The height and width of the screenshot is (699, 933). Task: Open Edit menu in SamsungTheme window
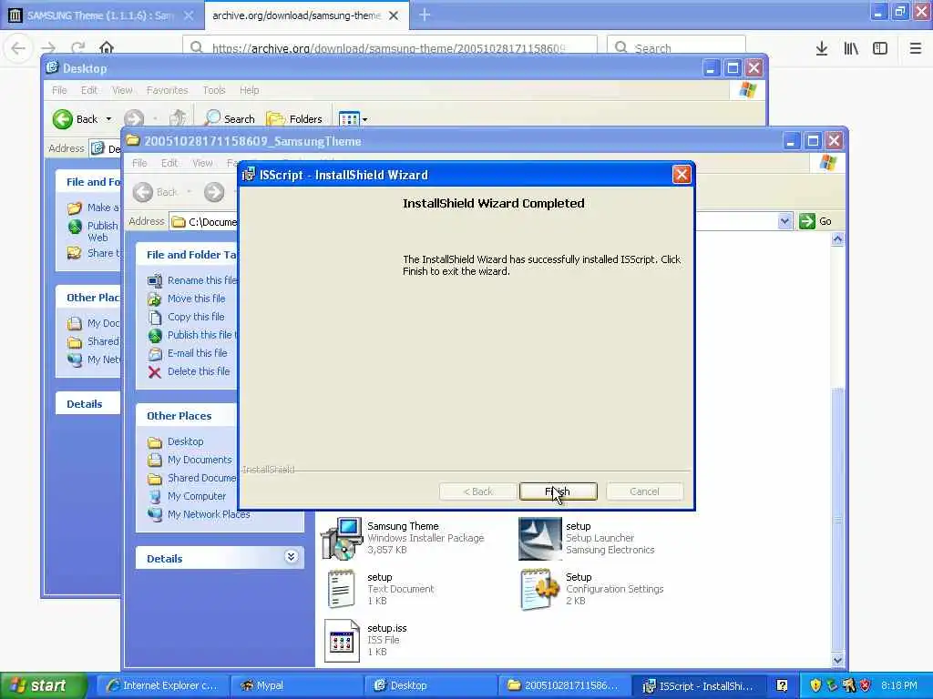click(x=169, y=163)
